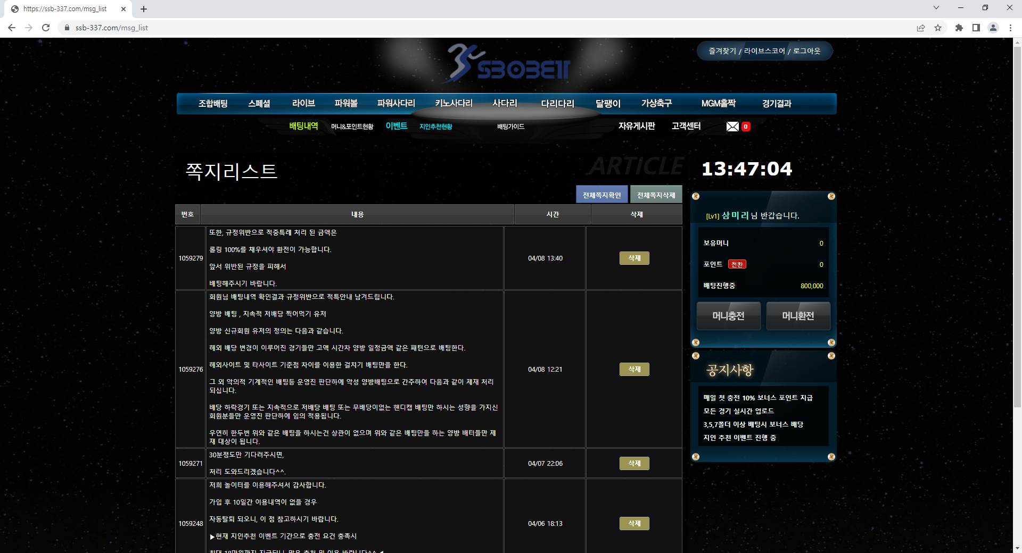1022x553 pixels.
Task: Click the scrollbar down arrow
Action: coord(1017,548)
